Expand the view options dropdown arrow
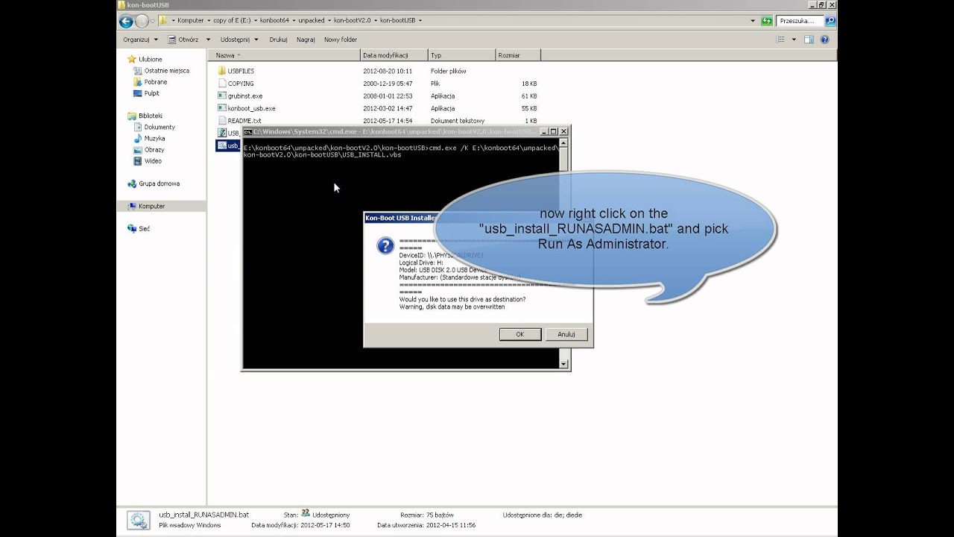Screen dimensions: 954x537 (x=794, y=40)
